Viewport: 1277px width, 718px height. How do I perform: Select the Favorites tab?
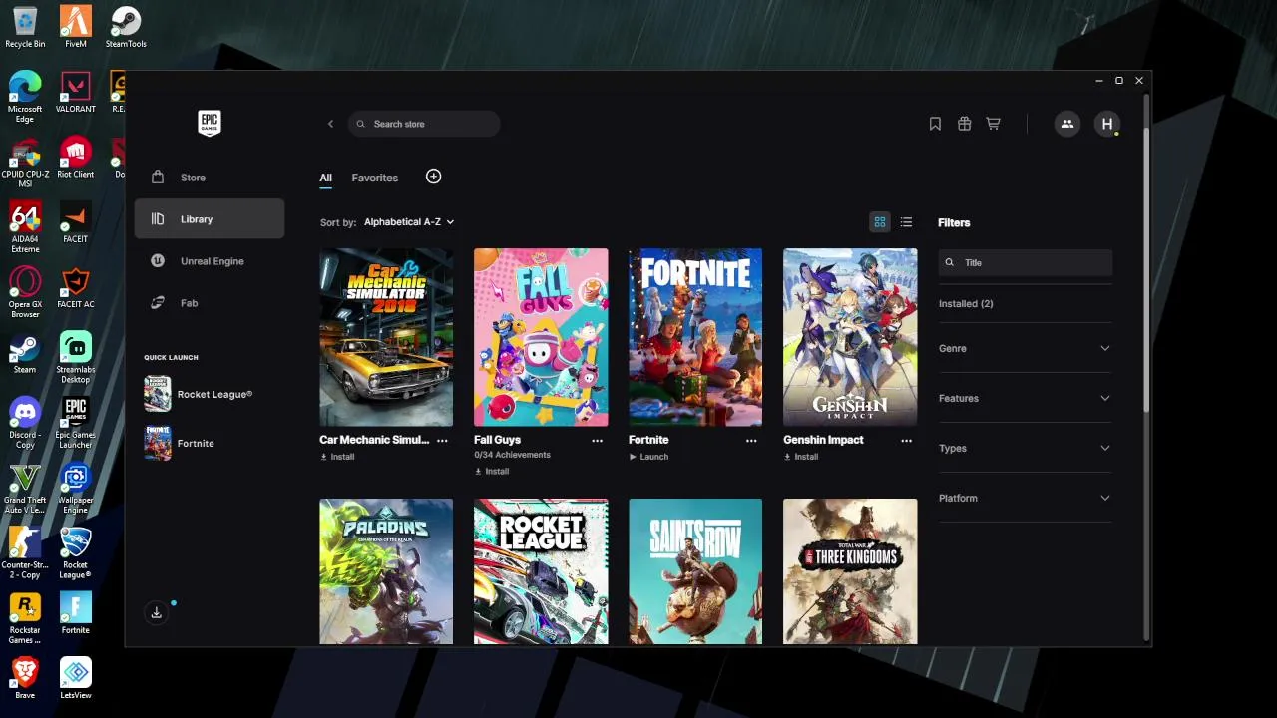[374, 178]
